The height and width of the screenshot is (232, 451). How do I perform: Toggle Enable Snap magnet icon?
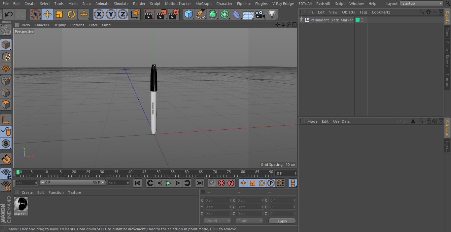[x=6, y=159]
